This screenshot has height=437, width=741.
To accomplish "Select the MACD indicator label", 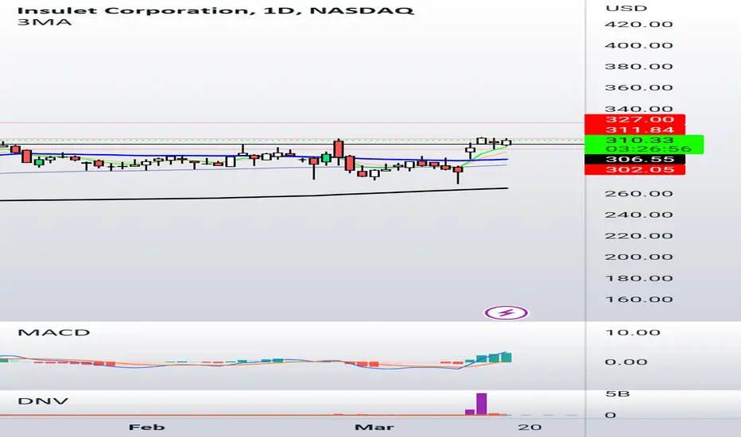I will (53, 333).
